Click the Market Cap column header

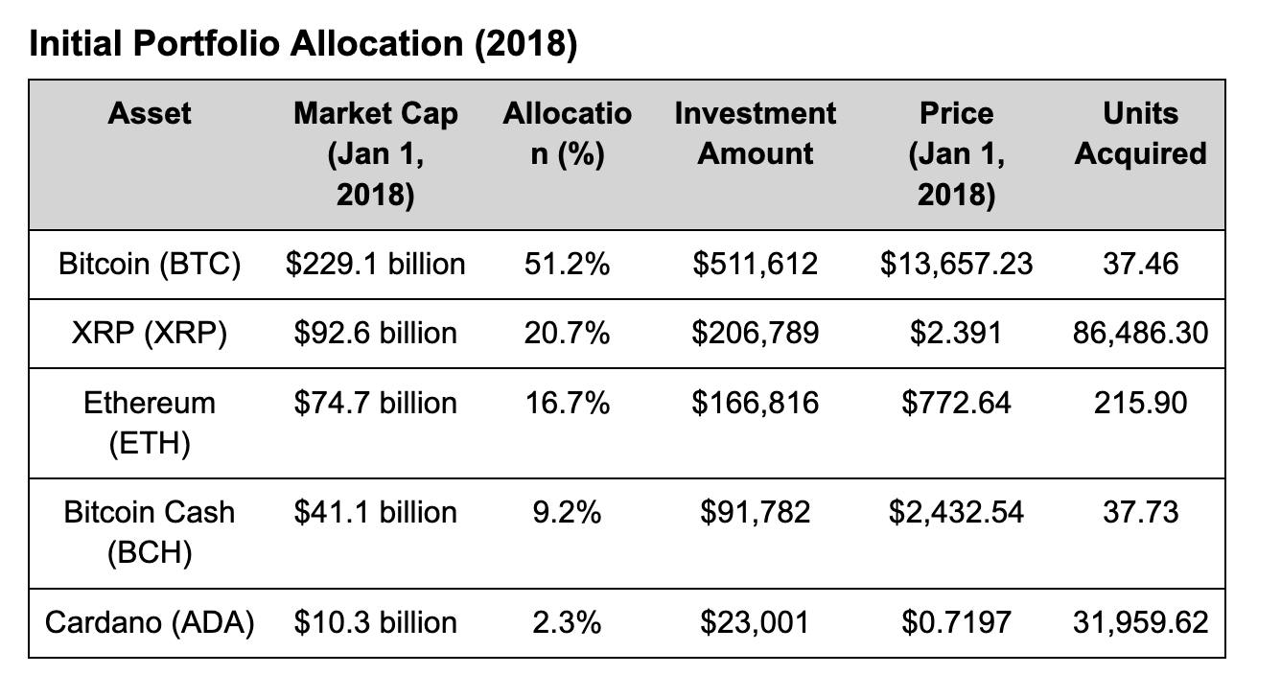click(375, 153)
